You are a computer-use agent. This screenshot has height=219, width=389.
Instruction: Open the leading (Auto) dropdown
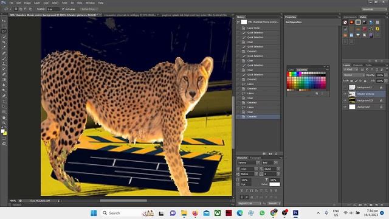point(278,169)
